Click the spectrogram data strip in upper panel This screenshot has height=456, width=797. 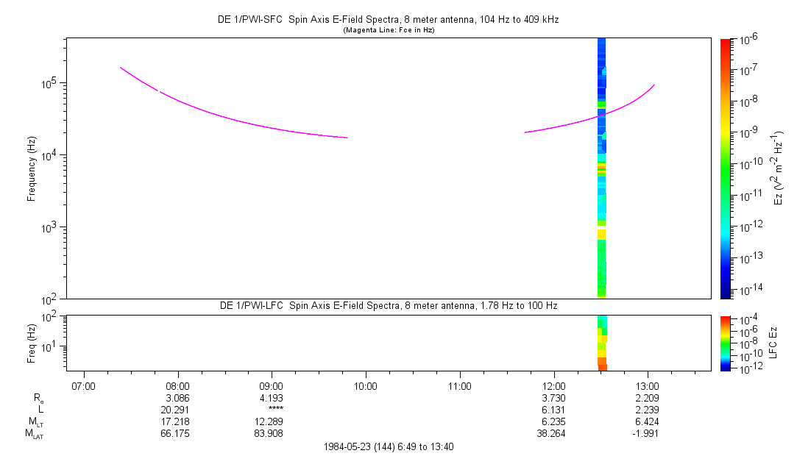601,169
